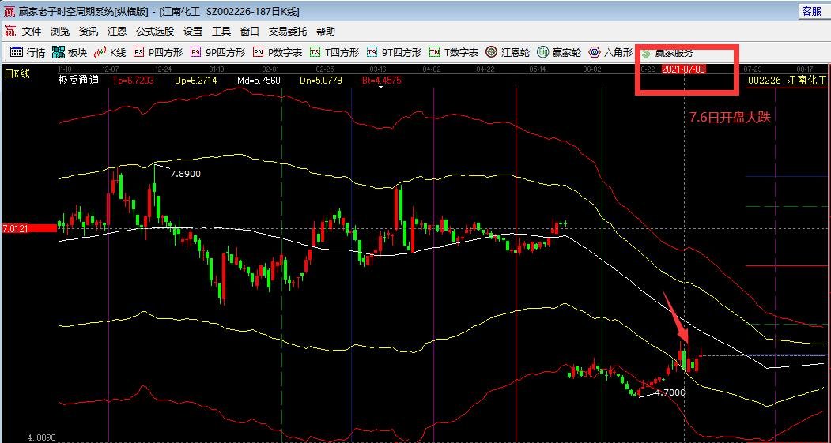Click the highlighted 2021-07-06 date marker
Image resolution: width=831 pixels, height=443 pixels.
[x=684, y=69]
